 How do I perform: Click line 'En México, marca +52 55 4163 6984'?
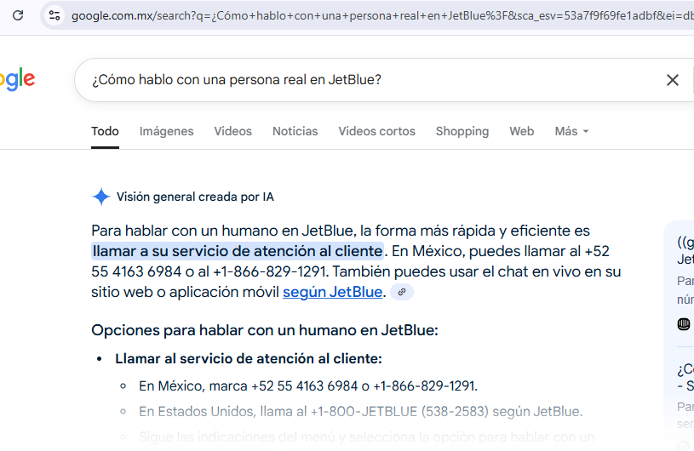tap(308, 386)
